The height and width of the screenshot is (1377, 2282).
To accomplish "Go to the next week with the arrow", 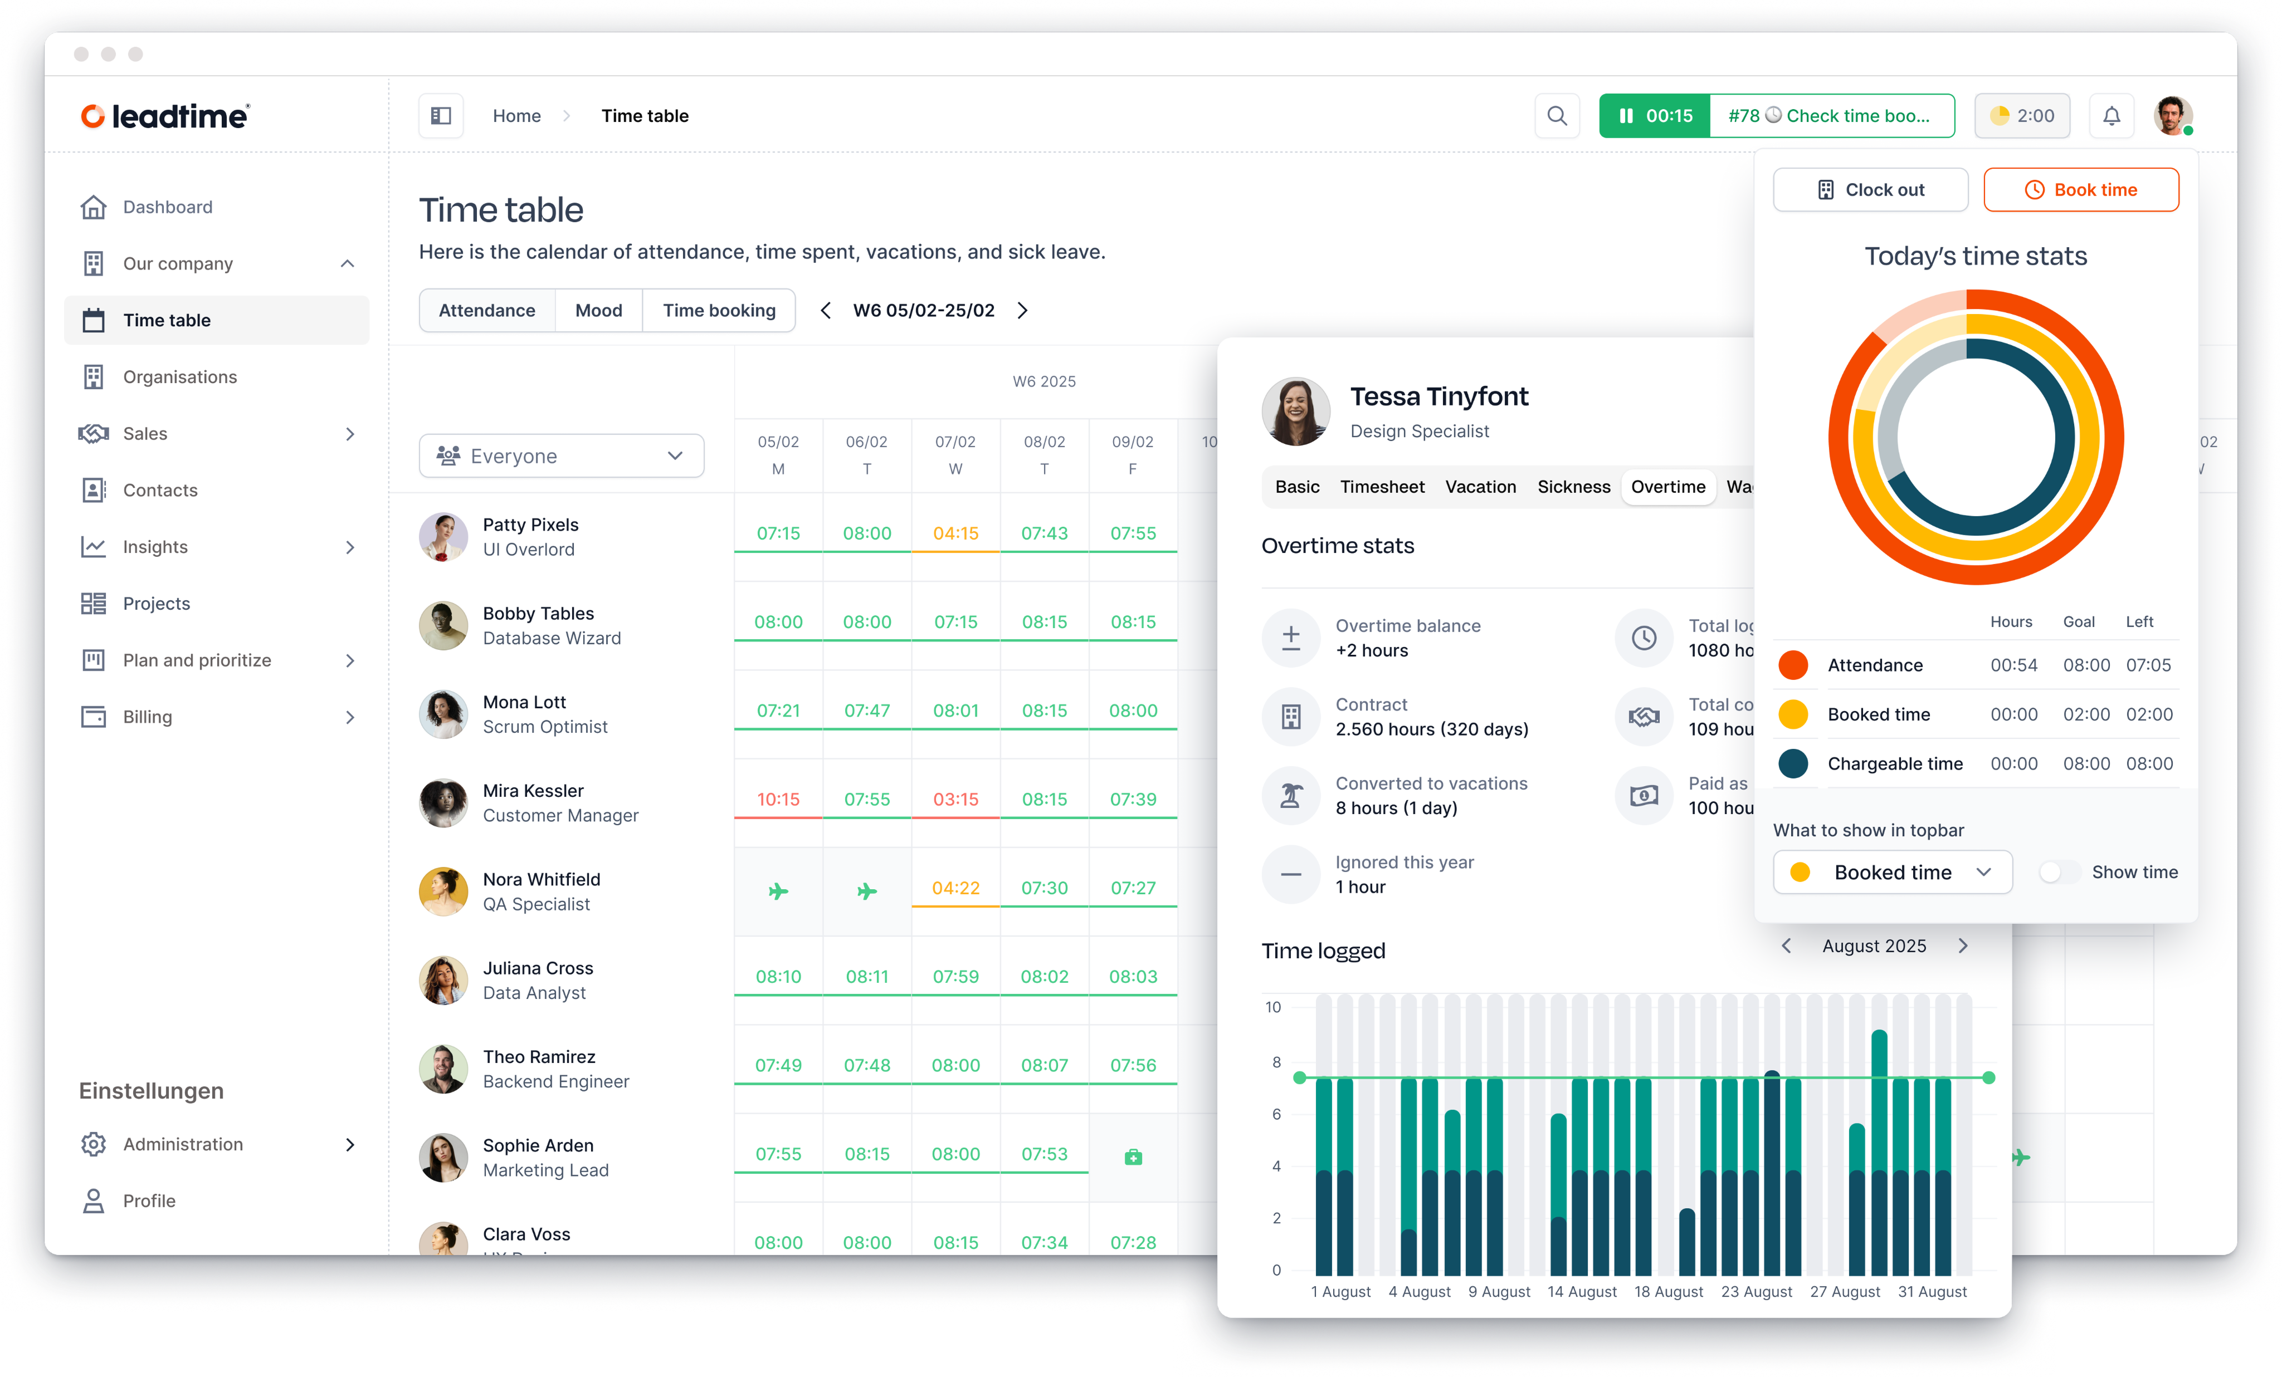I will [1022, 310].
